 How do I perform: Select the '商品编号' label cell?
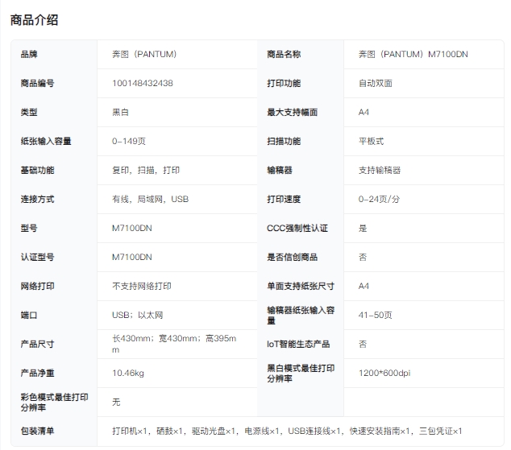37,83
